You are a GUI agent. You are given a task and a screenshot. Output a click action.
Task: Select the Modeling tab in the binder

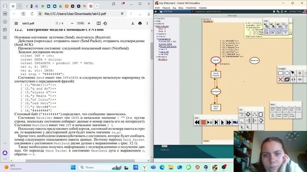pos(208,21)
